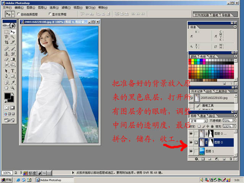Viewport: 244px width, 183px height.
Task: Open the 滤镜 (Filter) menu
Action: pyautogui.click(x=66, y=8)
